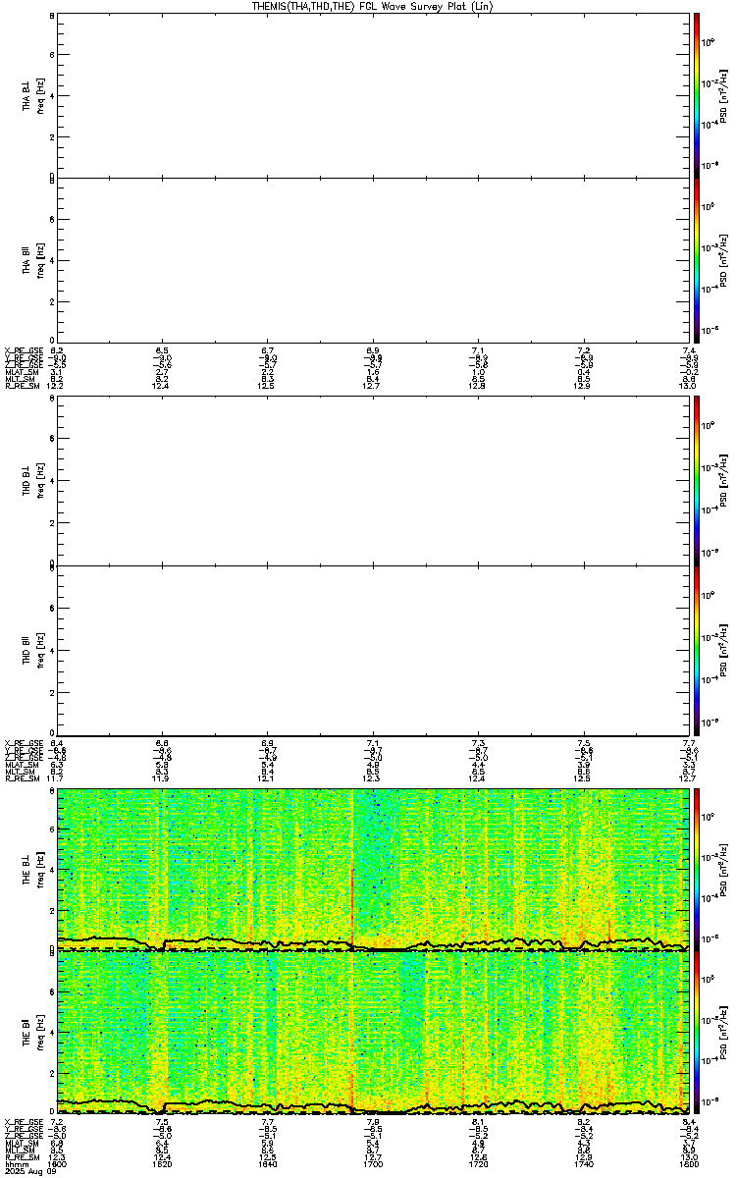Click the 'THA BL freq [Hz]' axis label
Image resolution: width=736 pixels, height=1178 pixels.
pyautogui.click(x=33, y=95)
